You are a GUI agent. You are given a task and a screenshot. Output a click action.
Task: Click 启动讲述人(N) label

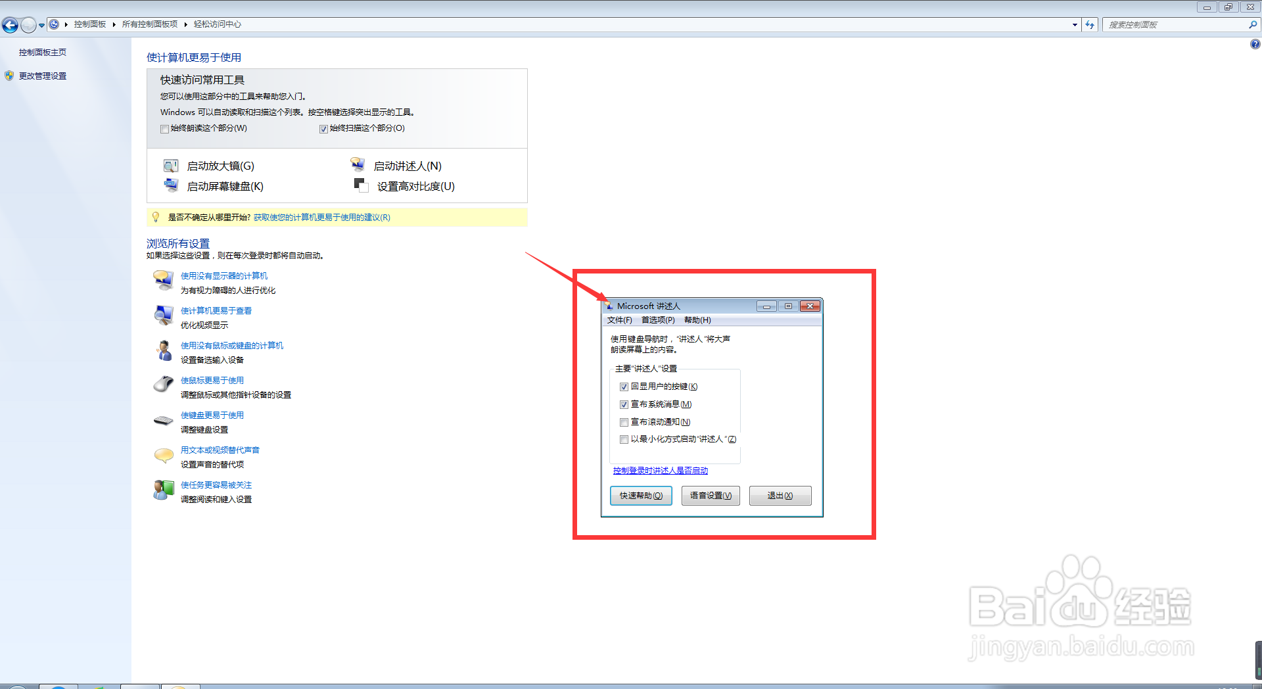408,166
